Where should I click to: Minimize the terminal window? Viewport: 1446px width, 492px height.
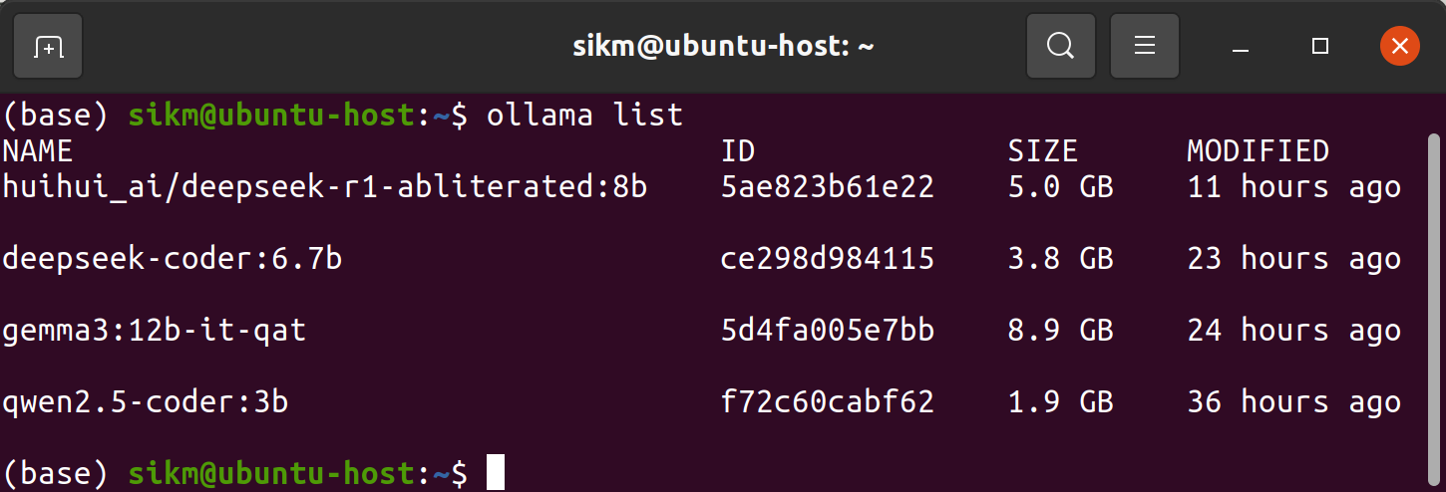(1241, 46)
